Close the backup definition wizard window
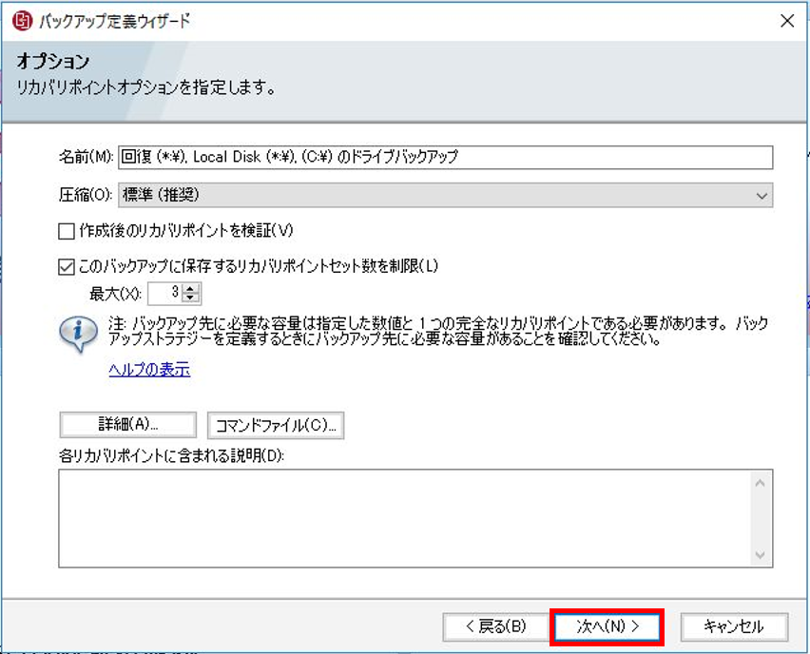The width and height of the screenshot is (810, 654). pyautogui.click(x=786, y=21)
